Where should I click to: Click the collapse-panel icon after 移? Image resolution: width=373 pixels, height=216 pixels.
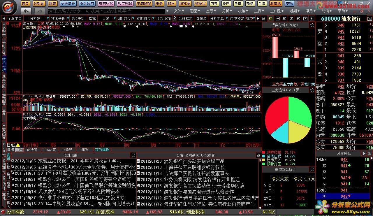(x=305, y=18)
